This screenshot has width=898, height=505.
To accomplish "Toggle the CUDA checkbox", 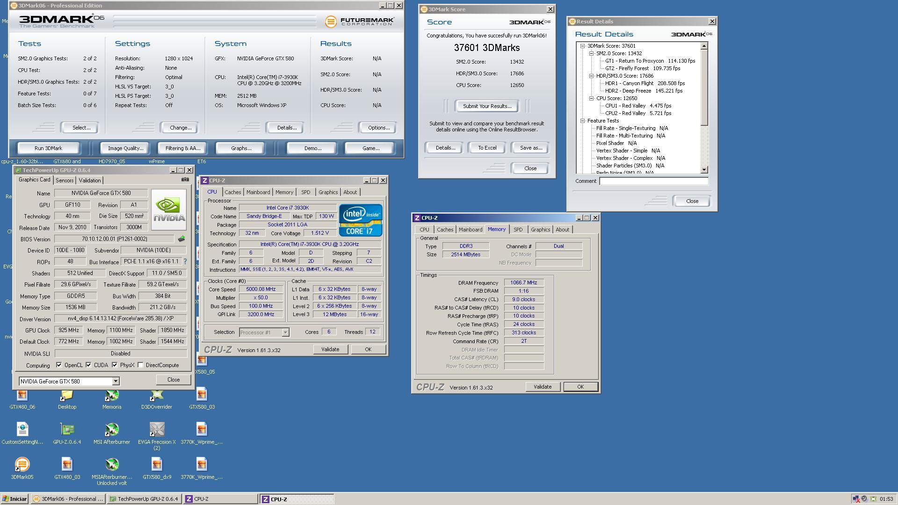I will pos(88,365).
